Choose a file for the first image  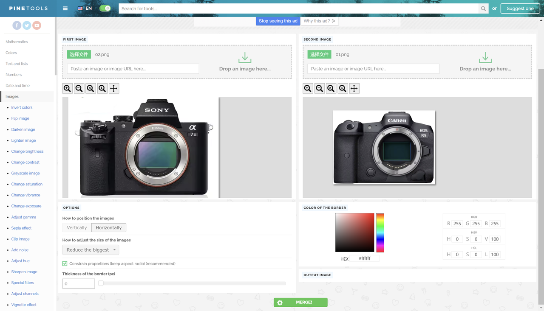point(79,54)
